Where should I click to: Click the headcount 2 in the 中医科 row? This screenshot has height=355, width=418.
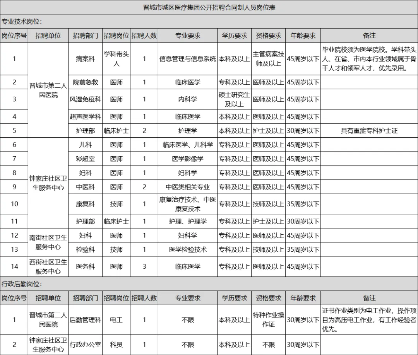[144, 187]
